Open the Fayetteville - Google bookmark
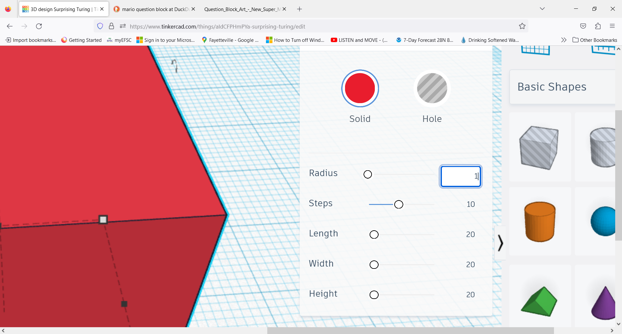This screenshot has height=334, width=622. [x=230, y=40]
